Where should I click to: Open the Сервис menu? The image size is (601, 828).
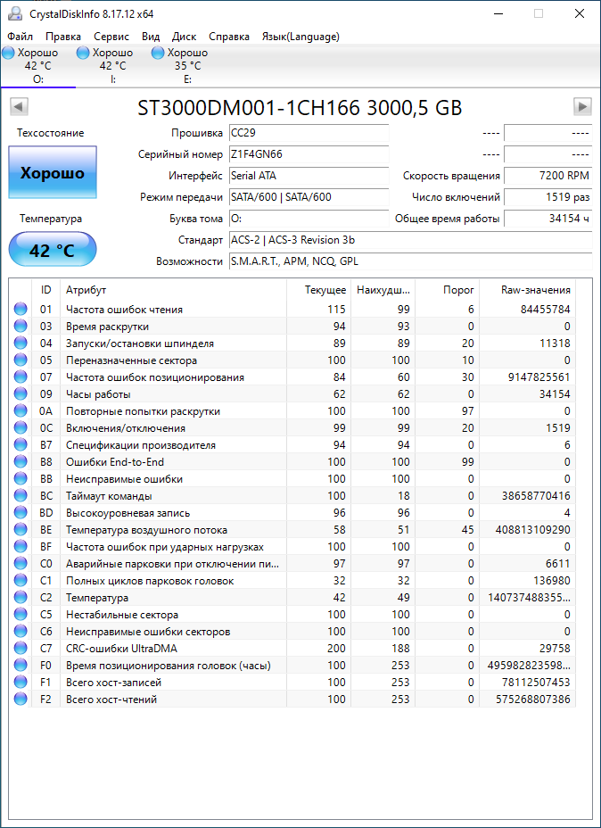point(111,37)
